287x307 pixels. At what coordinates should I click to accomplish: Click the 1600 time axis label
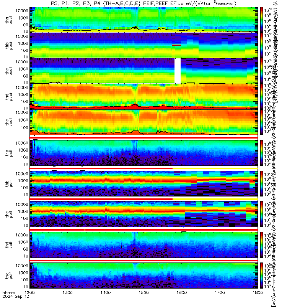181,292
